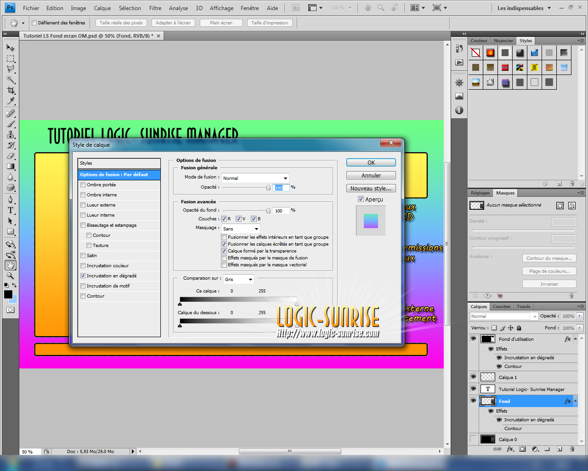
Task: Select the Path Selection arrow tool
Action: point(11,221)
